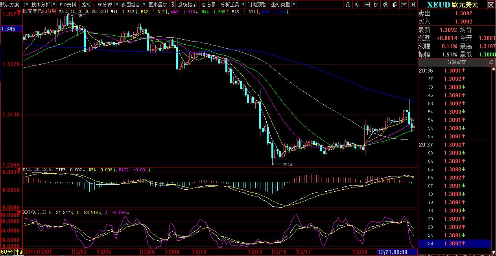Click the MA6 1.319 legend value
Image resolution: width=496 pixels, height=256 pixels.
[275, 12]
